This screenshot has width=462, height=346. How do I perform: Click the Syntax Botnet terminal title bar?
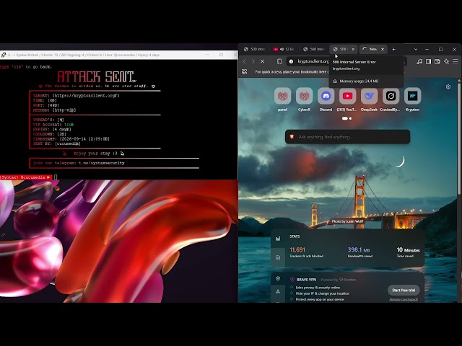(118, 55)
